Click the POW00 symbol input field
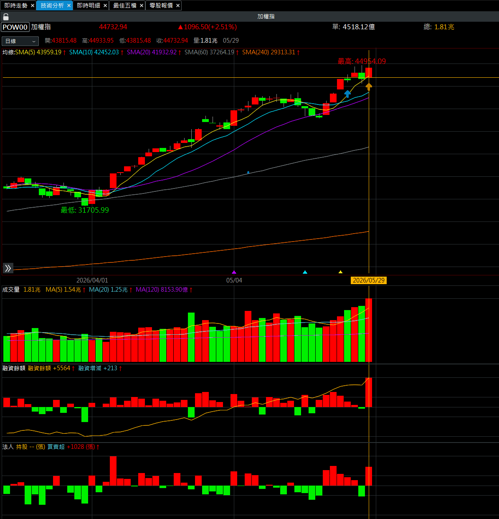This screenshot has height=519, width=499. tap(15, 27)
